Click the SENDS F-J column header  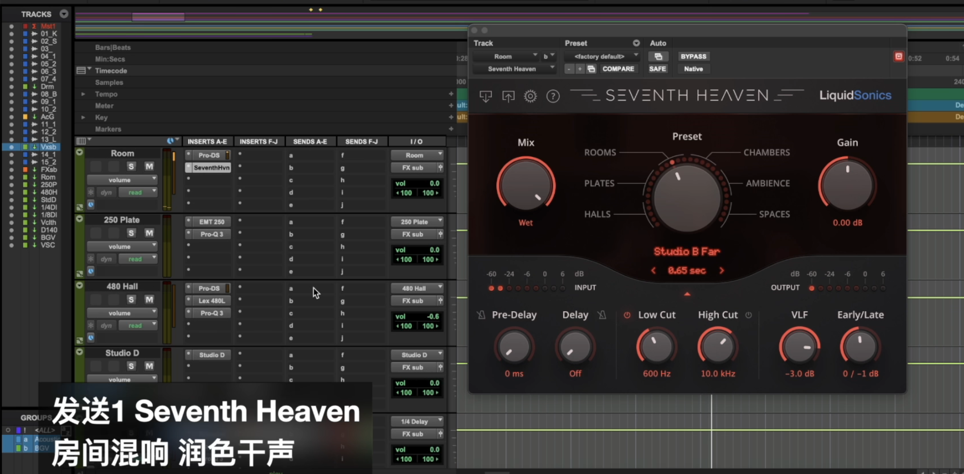[x=361, y=142]
